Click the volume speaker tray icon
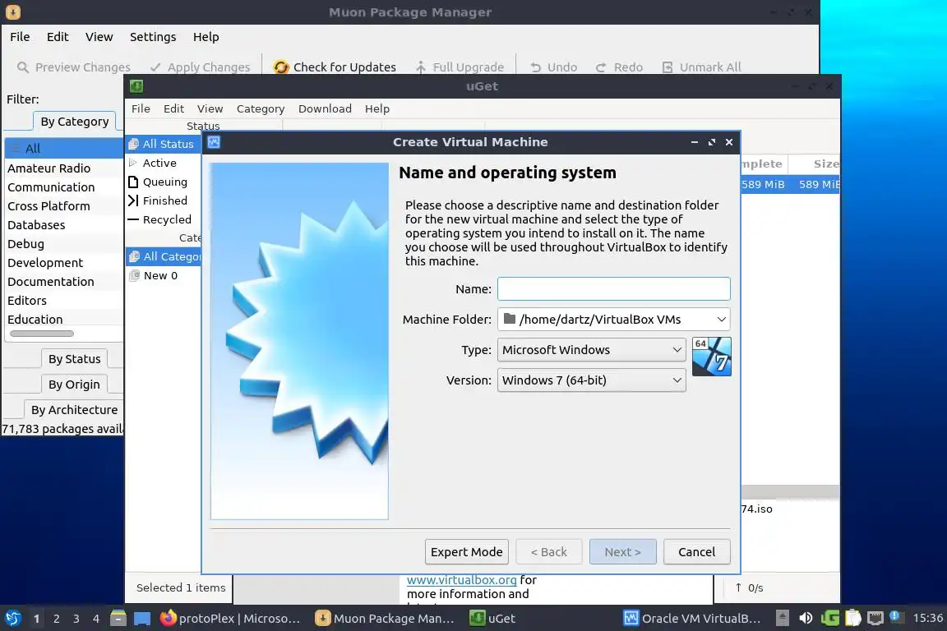Image resolution: width=947 pixels, height=631 pixels. tap(806, 618)
